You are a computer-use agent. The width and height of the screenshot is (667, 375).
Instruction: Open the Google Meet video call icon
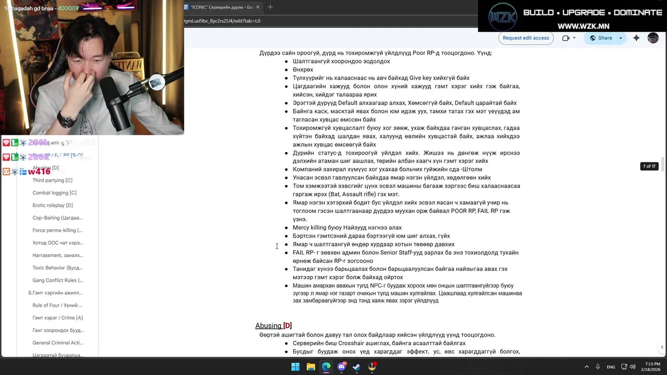pyautogui.click(x=565, y=38)
